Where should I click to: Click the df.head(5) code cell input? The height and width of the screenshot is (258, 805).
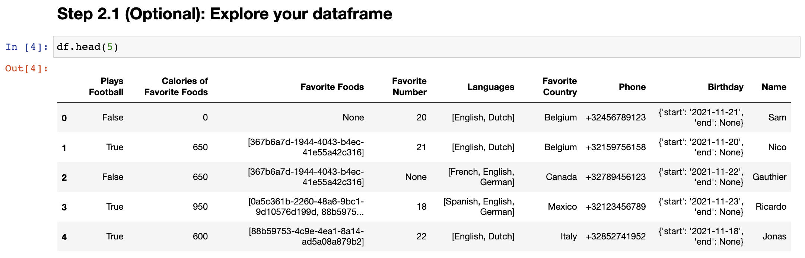click(426, 47)
